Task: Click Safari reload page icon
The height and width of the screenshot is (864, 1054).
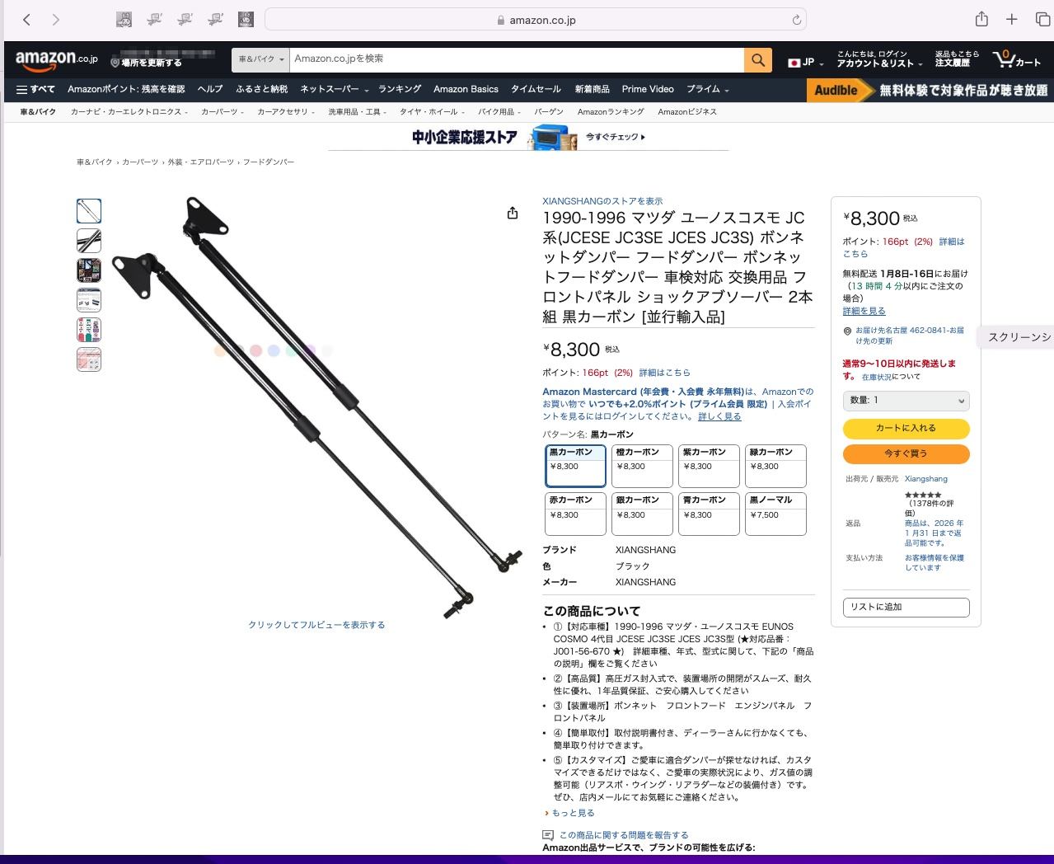Action: pyautogui.click(x=796, y=20)
